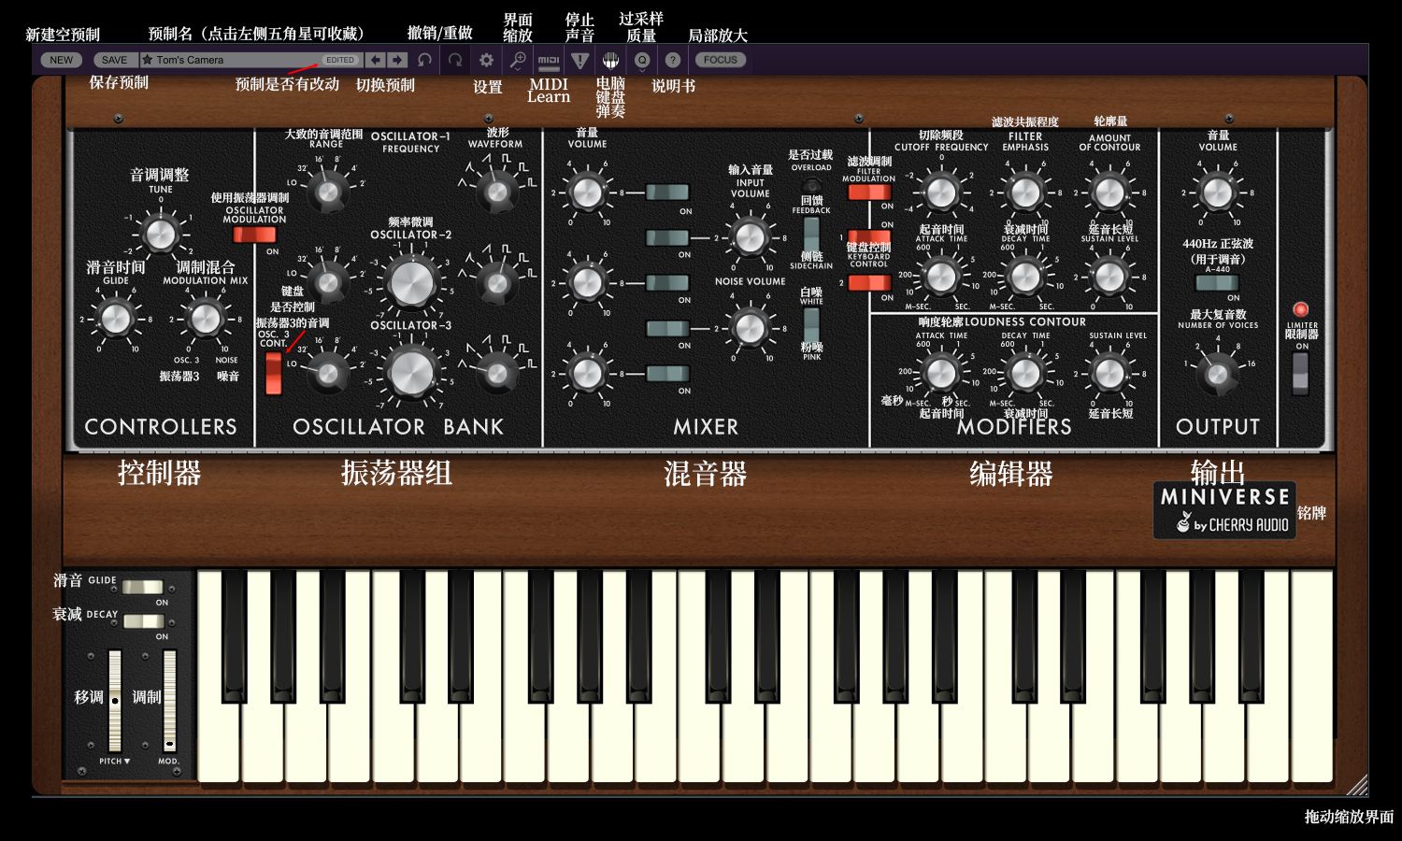Click the AMOUNT OF CONTOUR knob
This screenshot has height=841, width=1402.
[x=1109, y=192]
